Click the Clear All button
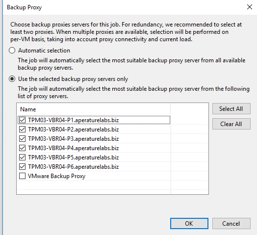The width and height of the screenshot is (257, 235). pyautogui.click(x=231, y=124)
